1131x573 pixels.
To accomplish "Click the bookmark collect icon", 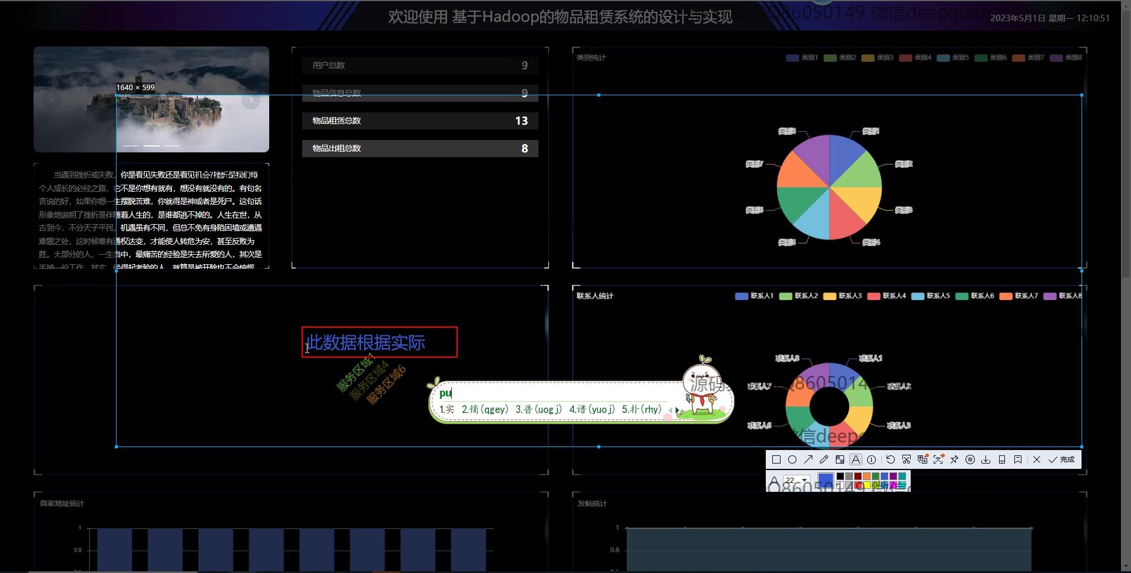I will (x=1018, y=459).
